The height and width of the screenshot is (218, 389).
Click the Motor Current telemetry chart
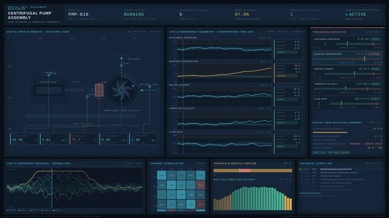pyautogui.click(x=225, y=96)
